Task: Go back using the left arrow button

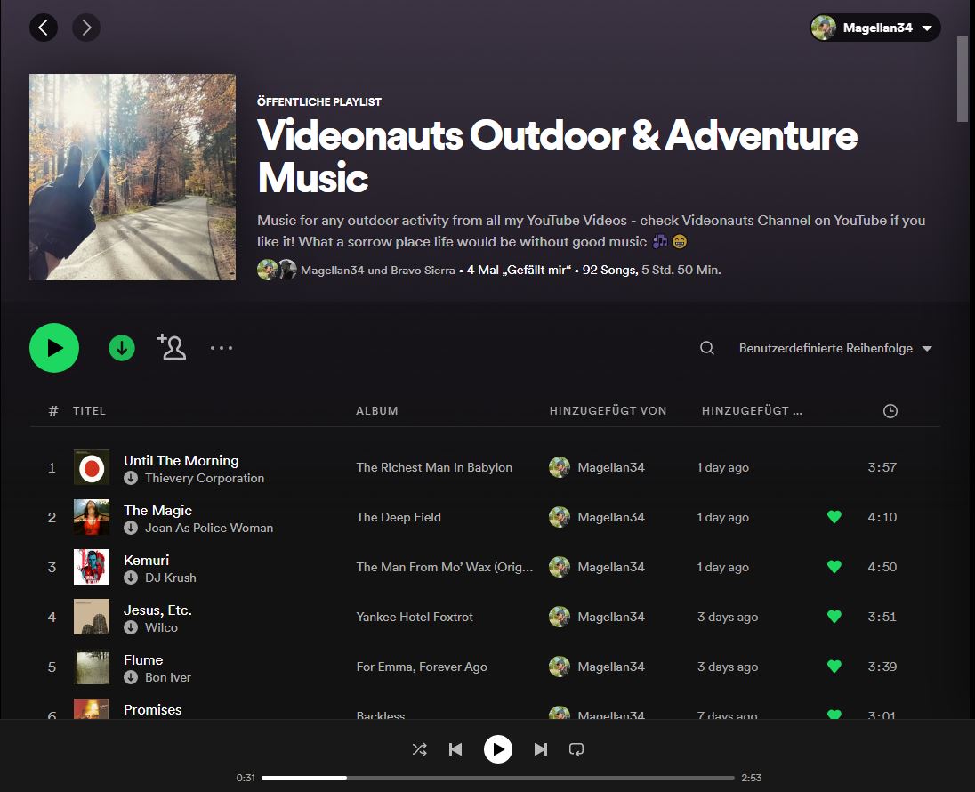Action: point(44,28)
